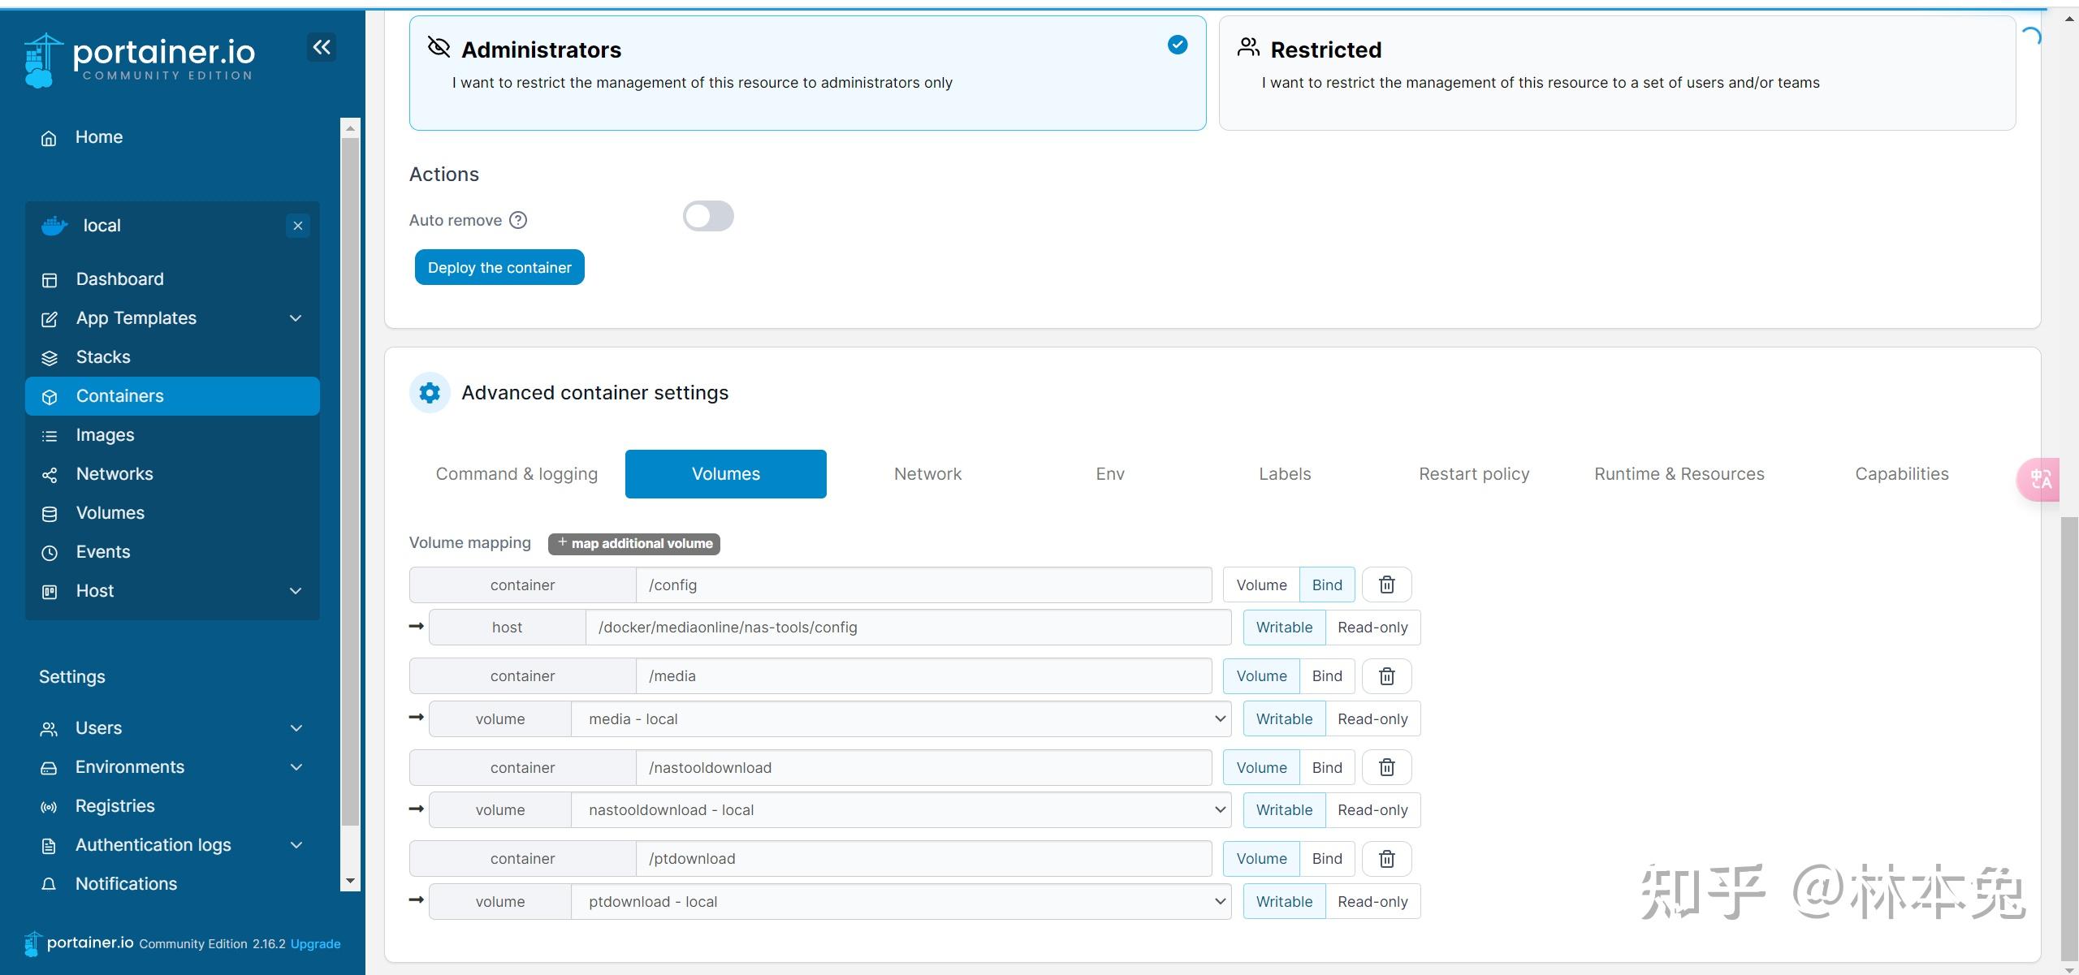This screenshot has height=975, width=2079.
Task: Open Stacks from the sidebar
Action: coord(102,357)
